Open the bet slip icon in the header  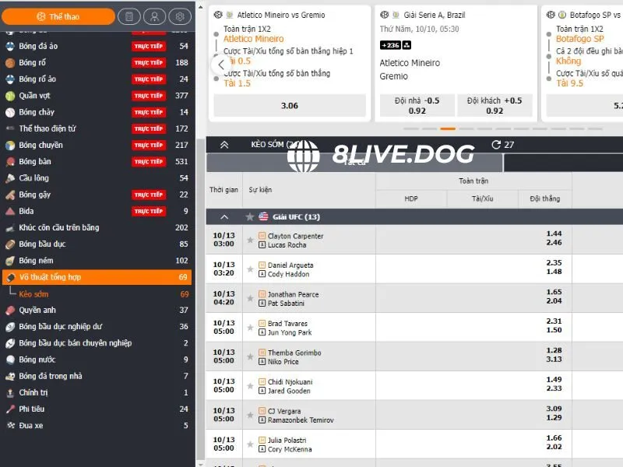129,16
